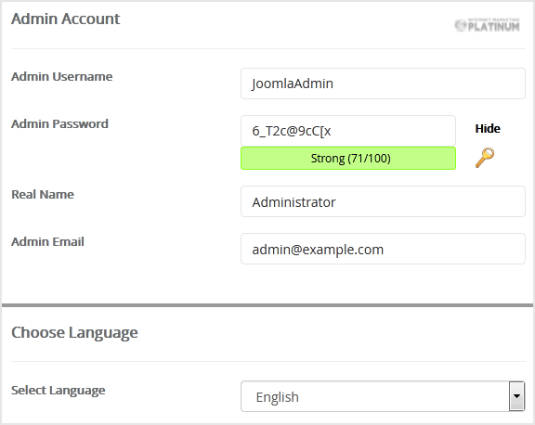Screen dimensions: 535x425
Task: Click the Admin Username label
Action: point(61,76)
